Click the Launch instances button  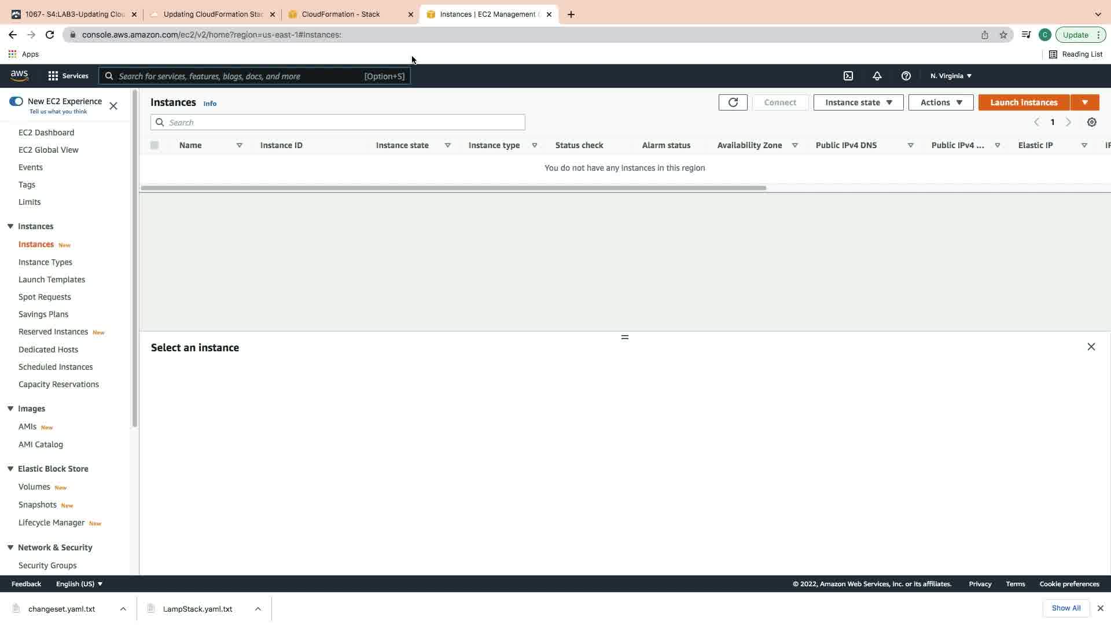coord(1024,102)
